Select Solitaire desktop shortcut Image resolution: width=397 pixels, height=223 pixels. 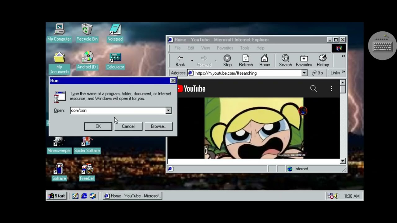coord(59,172)
